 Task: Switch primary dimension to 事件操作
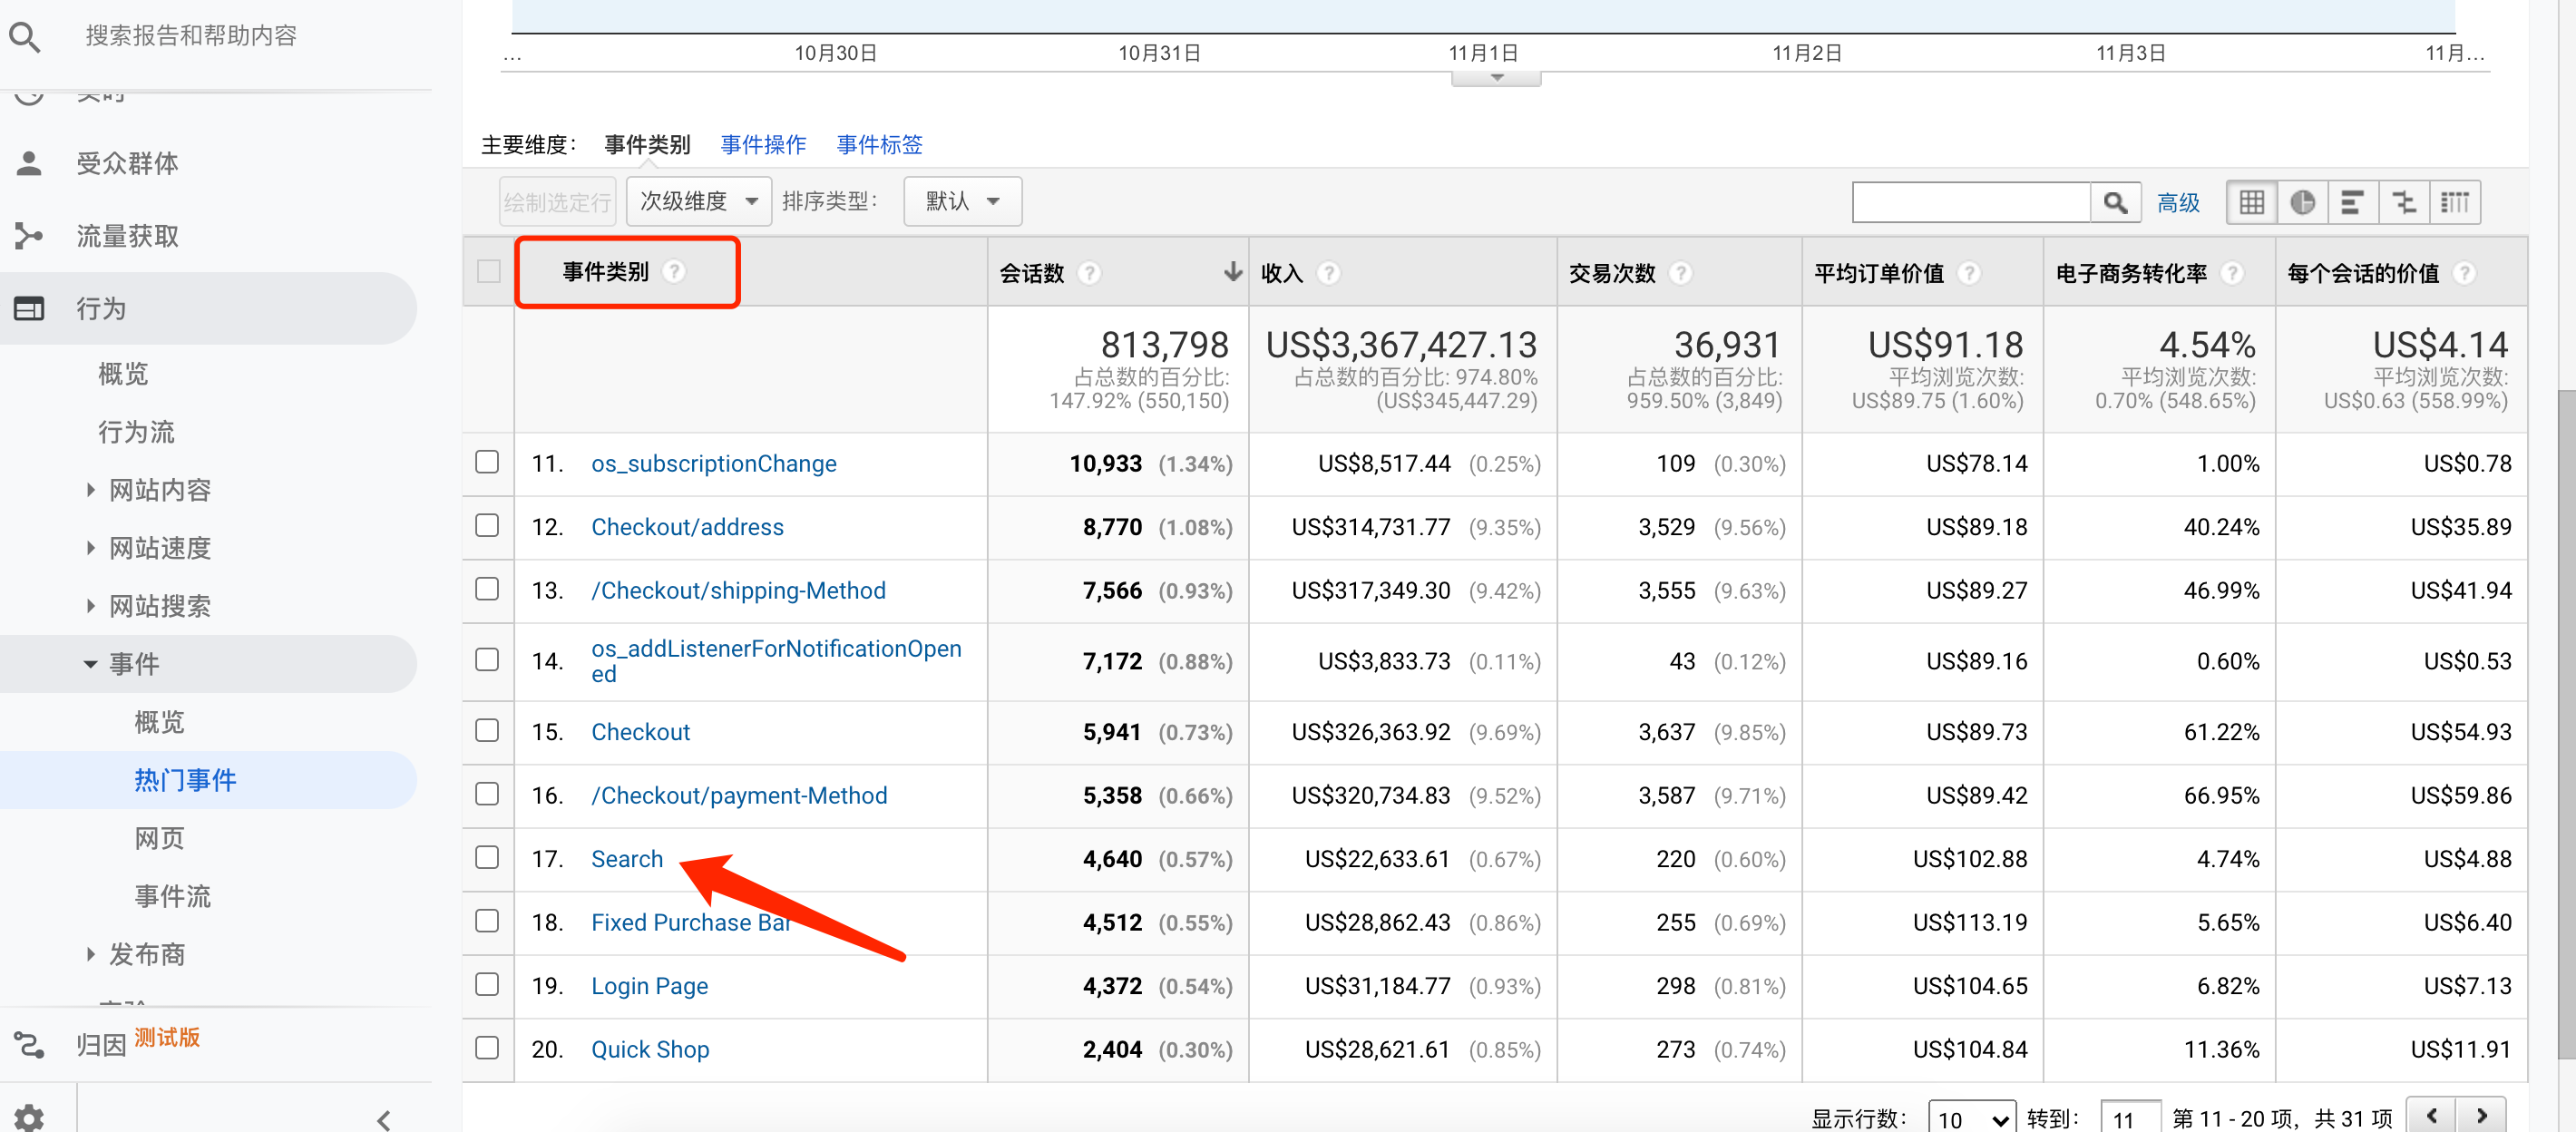(763, 146)
